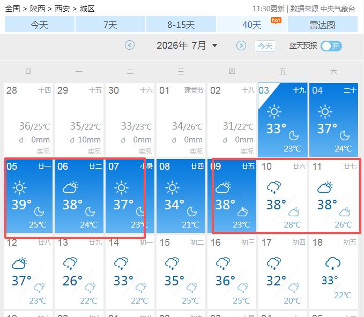Go to the previous month arrow
Image resolution: width=364 pixels, height=317 pixels.
click(x=130, y=45)
